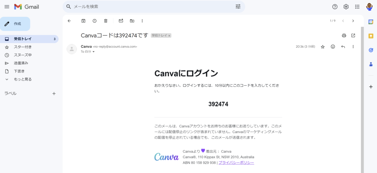
Task: Click the ABN 80 158 929 938 text
Action: [x=199, y=163]
